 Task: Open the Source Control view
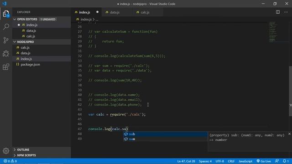point(6,40)
